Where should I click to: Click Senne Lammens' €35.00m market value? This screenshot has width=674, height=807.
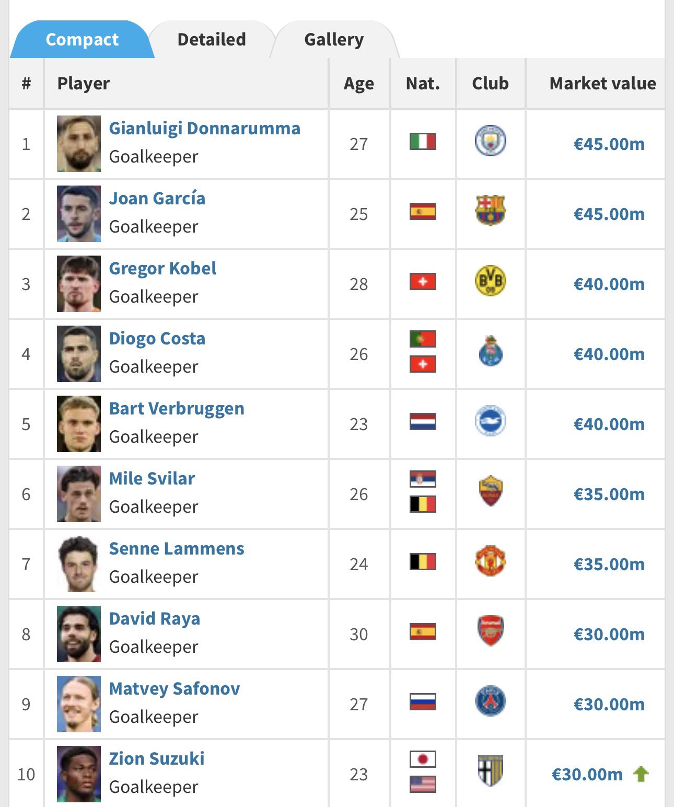[x=609, y=564]
